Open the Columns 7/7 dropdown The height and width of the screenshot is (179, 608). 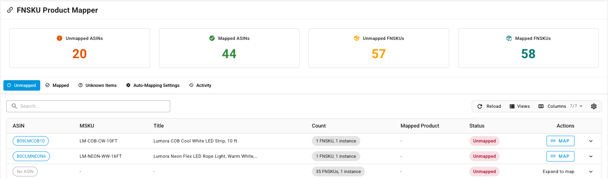tap(560, 106)
